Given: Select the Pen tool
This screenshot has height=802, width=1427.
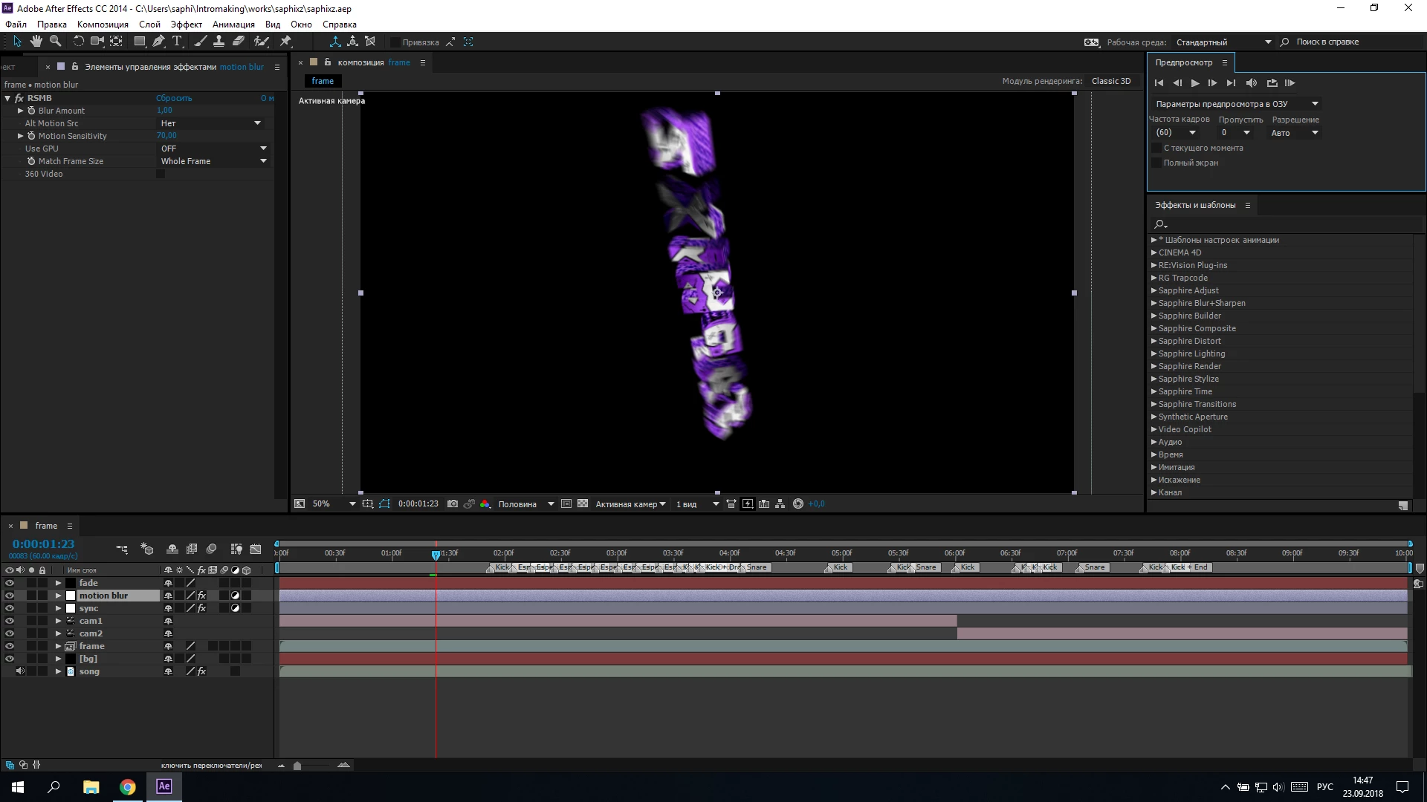Looking at the screenshot, I should pos(158,42).
